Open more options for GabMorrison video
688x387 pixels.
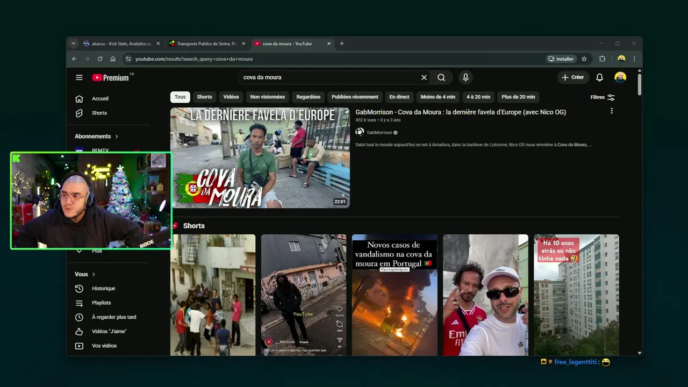(611, 111)
